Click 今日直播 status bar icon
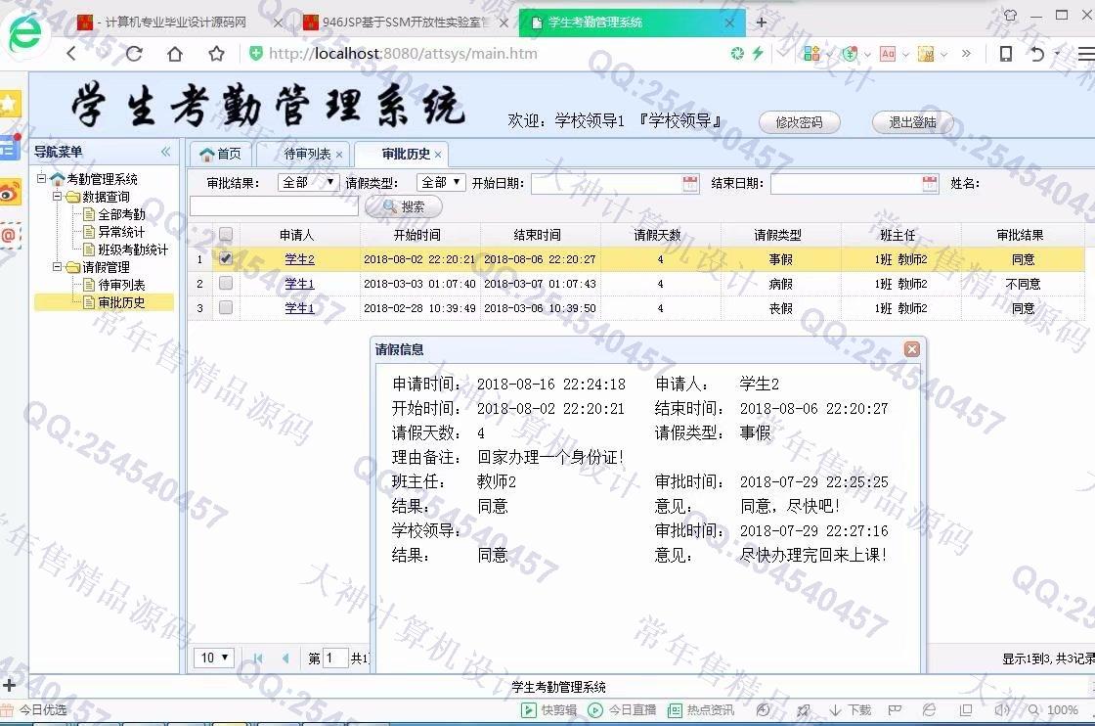The width and height of the screenshot is (1095, 726). [595, 710]
